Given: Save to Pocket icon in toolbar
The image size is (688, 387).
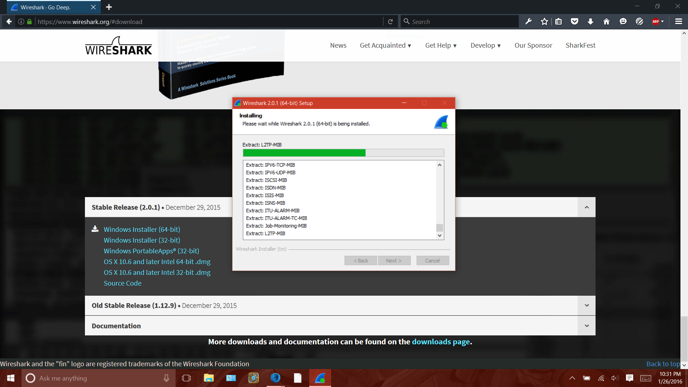Looking at the screenshot, I should pyautogui.click(x=574, y=21).
